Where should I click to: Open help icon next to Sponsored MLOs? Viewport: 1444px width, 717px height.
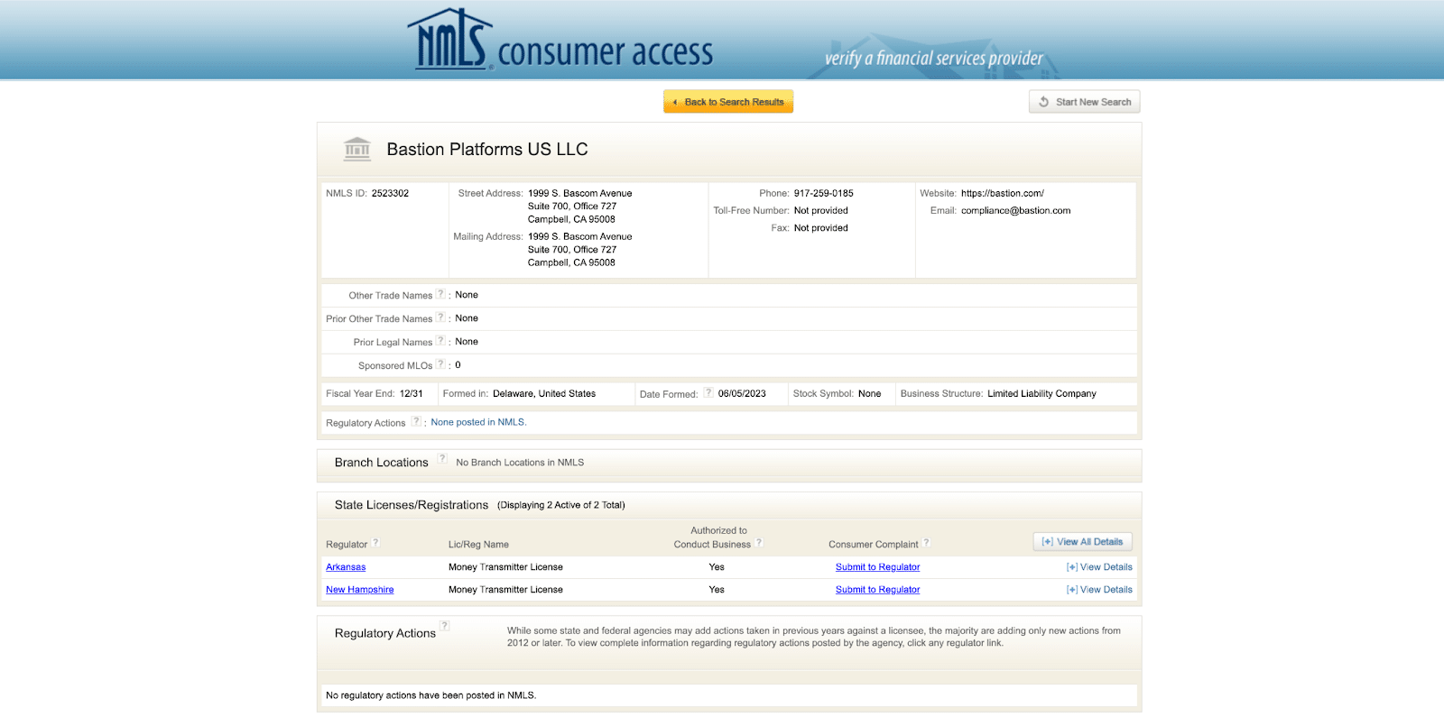pos(440,364)
